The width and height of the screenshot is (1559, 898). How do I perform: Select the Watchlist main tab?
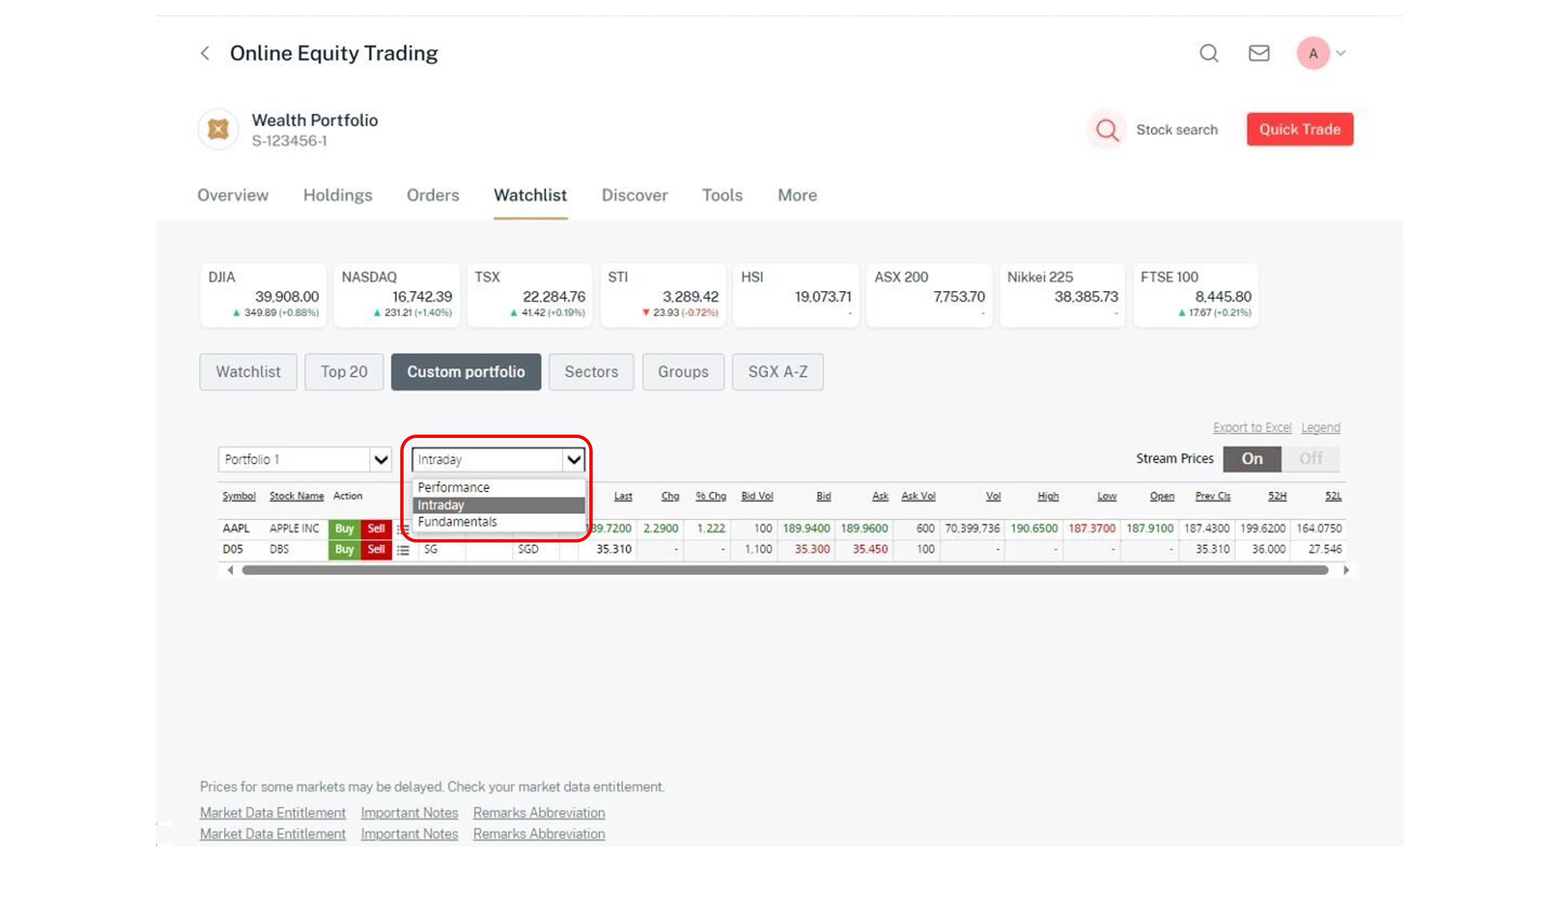pyautogui.click(x=530, y=196)
